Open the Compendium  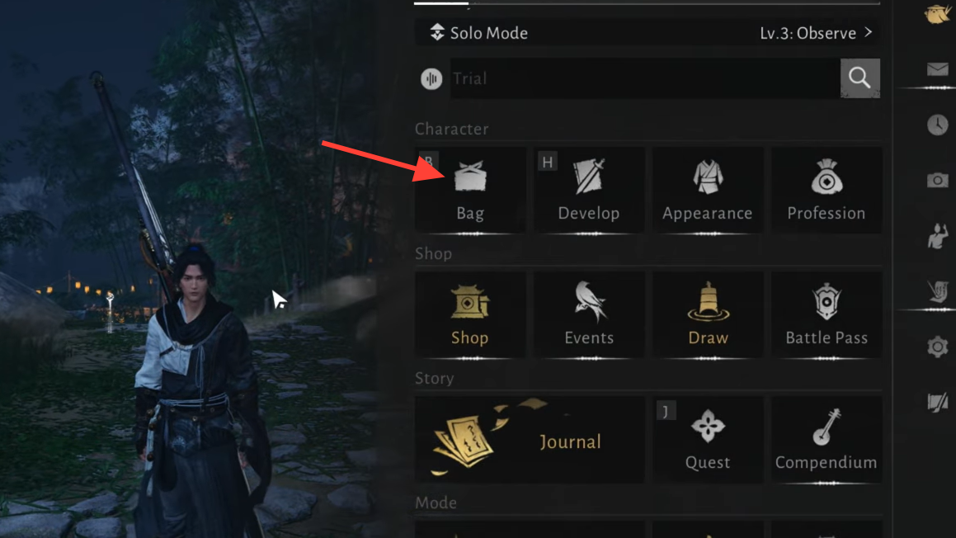pyautogui.click(x=826, y=440)
